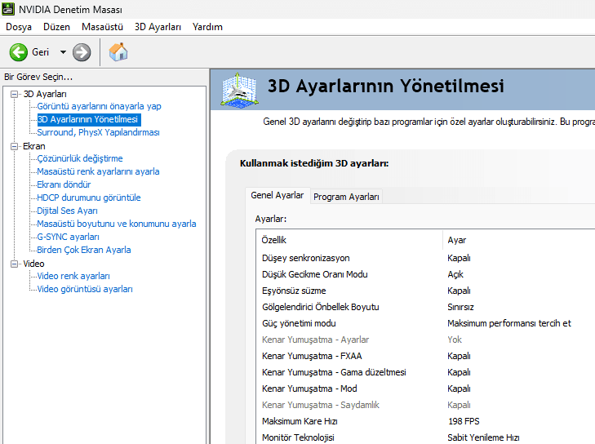Screen dimensions: 595x444
Task: Open Çözünürlük değiştirme link
Action: pos(79,158)
